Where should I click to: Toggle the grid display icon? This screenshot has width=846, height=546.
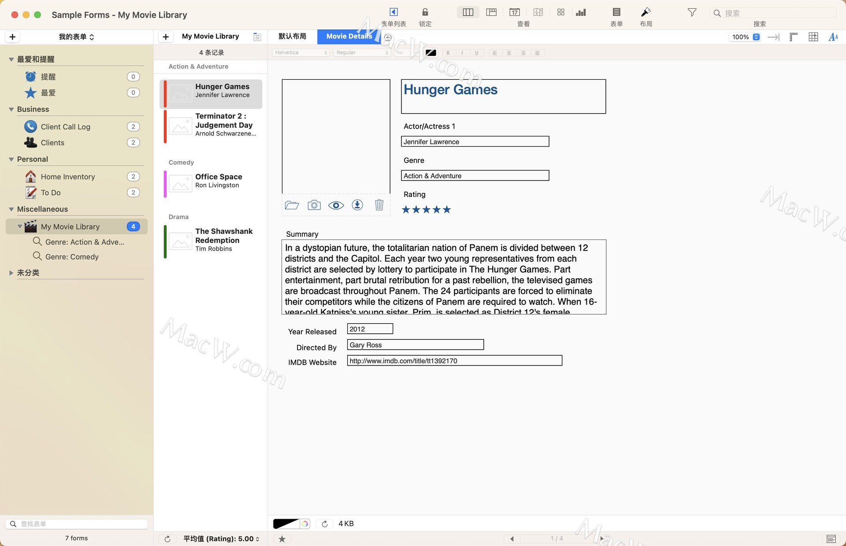[813, 37]
